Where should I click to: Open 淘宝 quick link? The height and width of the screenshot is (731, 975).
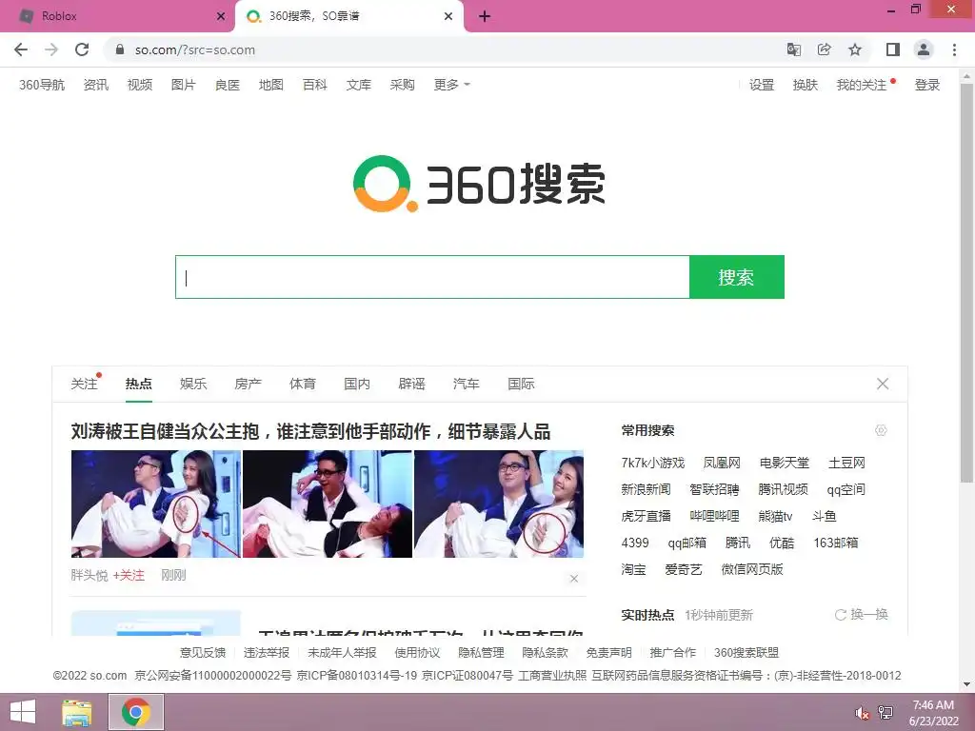tap(633, 569)
